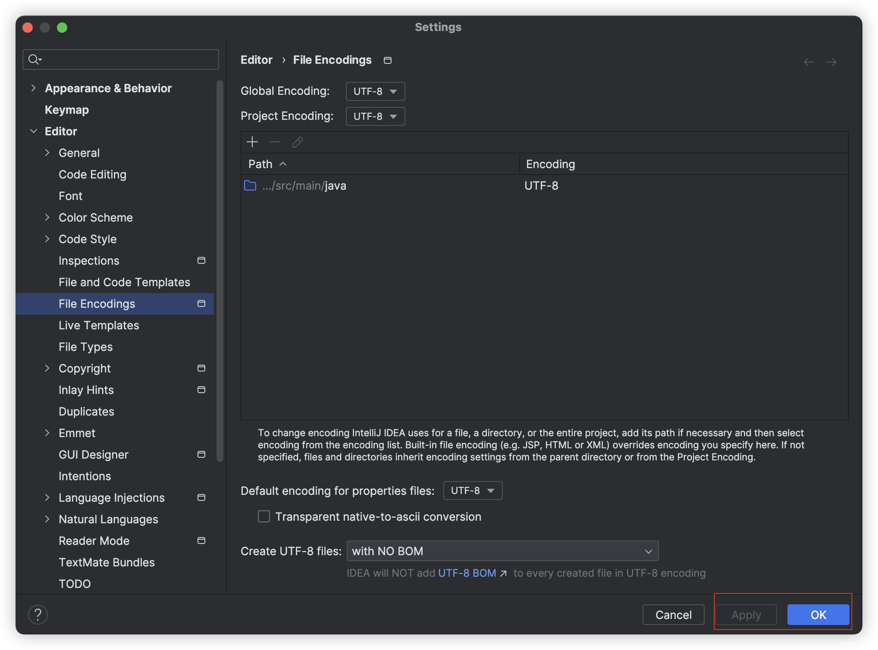The image size is (878, 650).
Task: Click the Editor breadcrumb link
Action: (257, 60)
